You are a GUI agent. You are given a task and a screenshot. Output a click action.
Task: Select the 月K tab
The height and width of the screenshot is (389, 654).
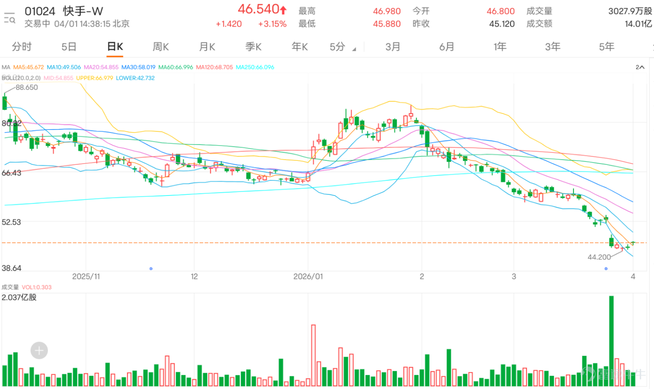coord(207,47)
